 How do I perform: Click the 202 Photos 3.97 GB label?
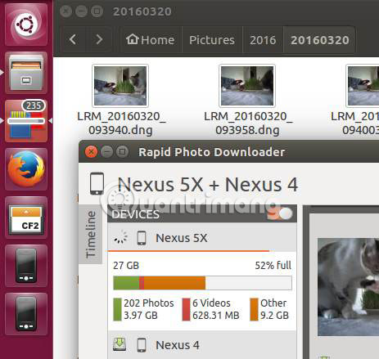pos(149,309)
